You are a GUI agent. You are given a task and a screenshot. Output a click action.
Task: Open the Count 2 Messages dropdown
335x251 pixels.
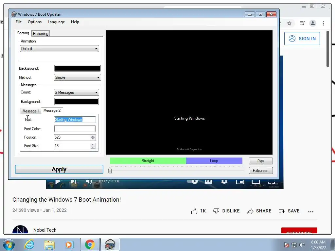coord(77,92)
